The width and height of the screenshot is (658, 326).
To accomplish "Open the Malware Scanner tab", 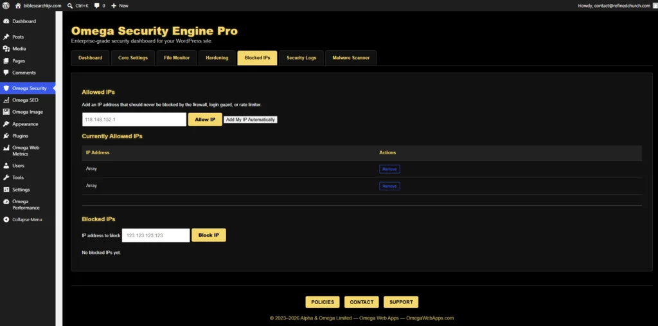I will pyautogui.click(x=351, y=58).
